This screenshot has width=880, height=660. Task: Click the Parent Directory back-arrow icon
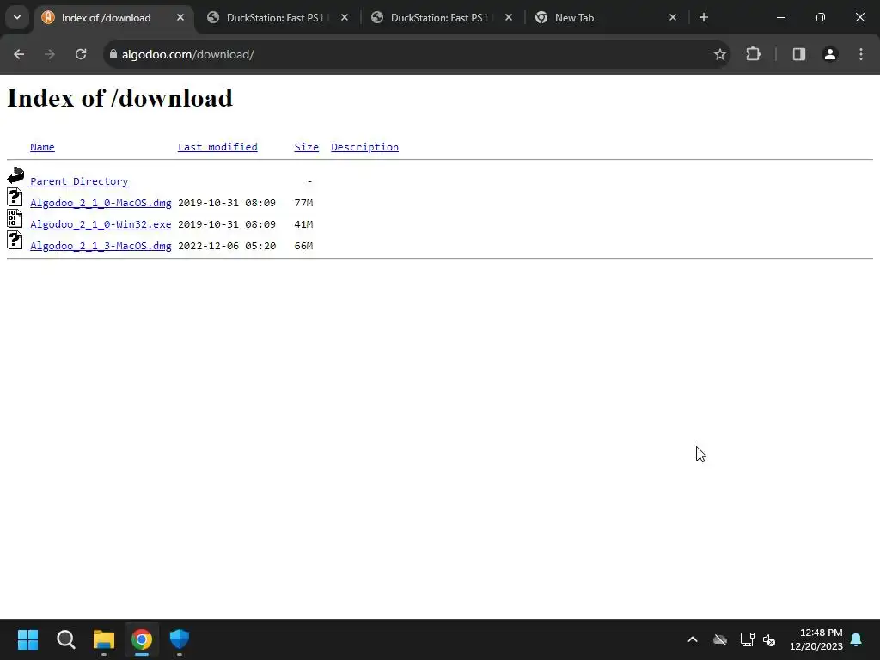tap(15, 175)
